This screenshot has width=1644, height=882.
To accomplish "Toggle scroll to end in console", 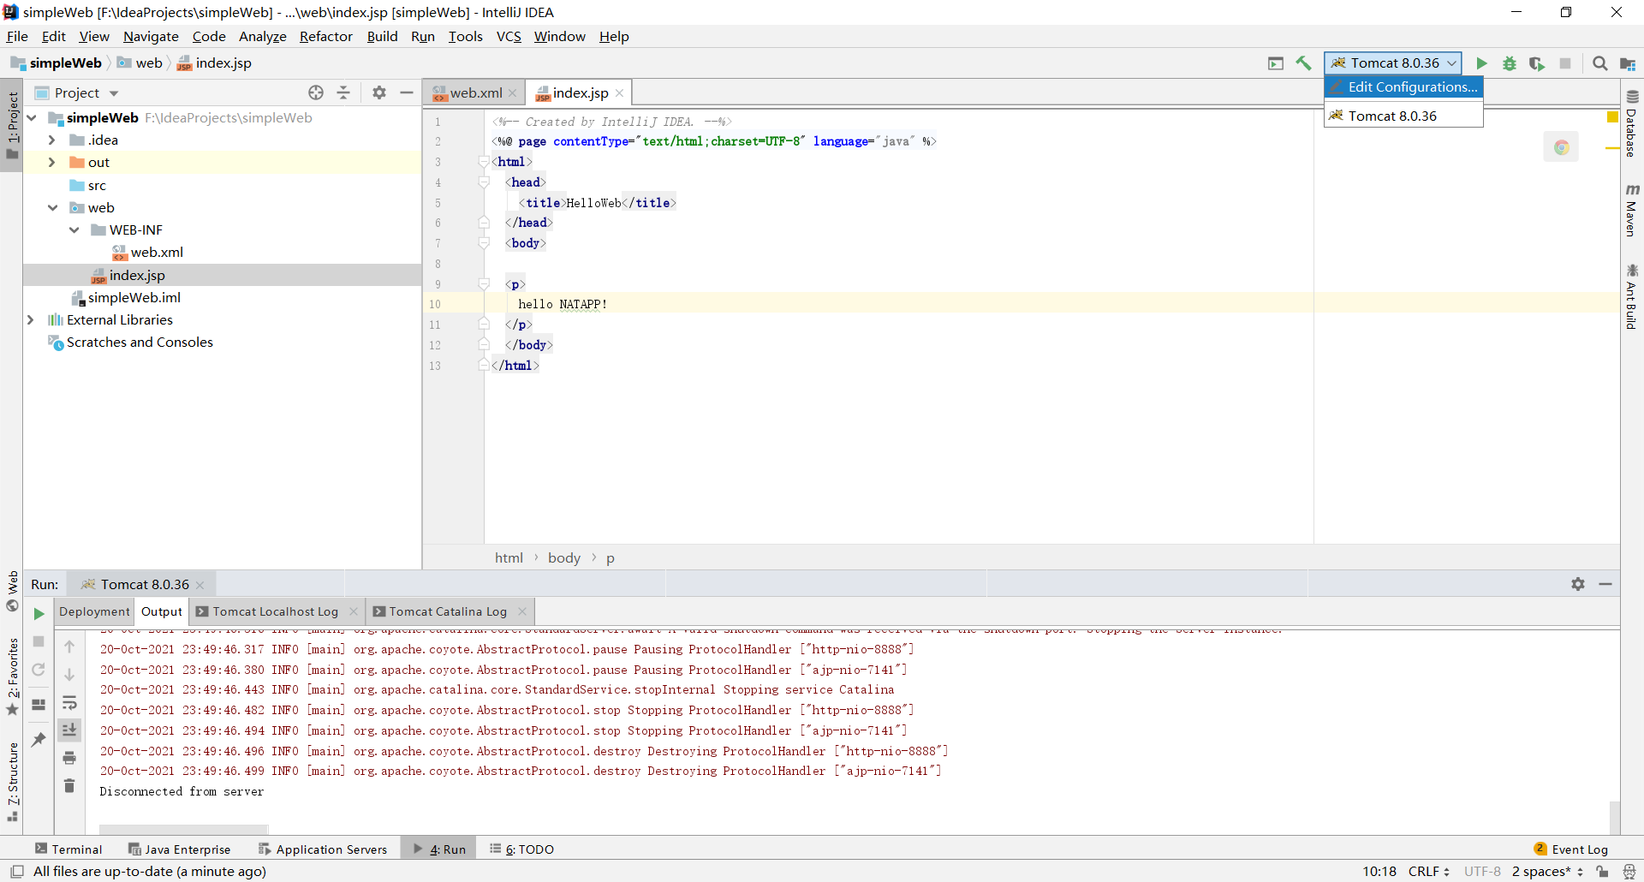I will [x=69, y=730].
